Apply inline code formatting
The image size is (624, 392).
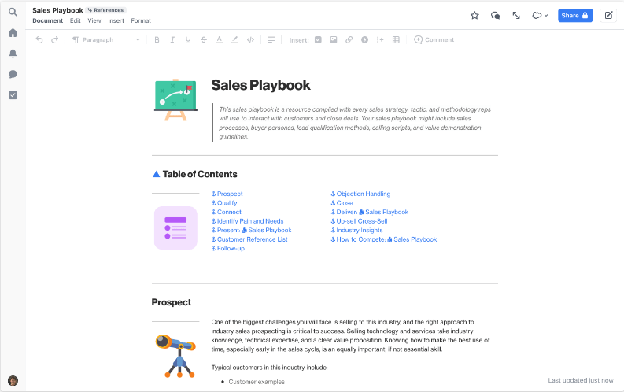(250, 40)
